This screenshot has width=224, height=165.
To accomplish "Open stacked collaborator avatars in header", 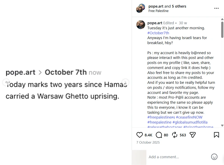I will point(141,8).
